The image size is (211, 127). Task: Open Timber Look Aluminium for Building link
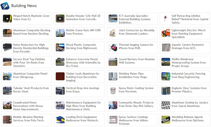point(83,77)
